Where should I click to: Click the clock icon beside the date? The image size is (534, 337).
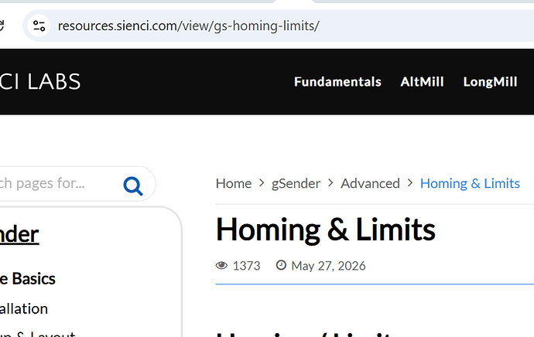[281, 265]
